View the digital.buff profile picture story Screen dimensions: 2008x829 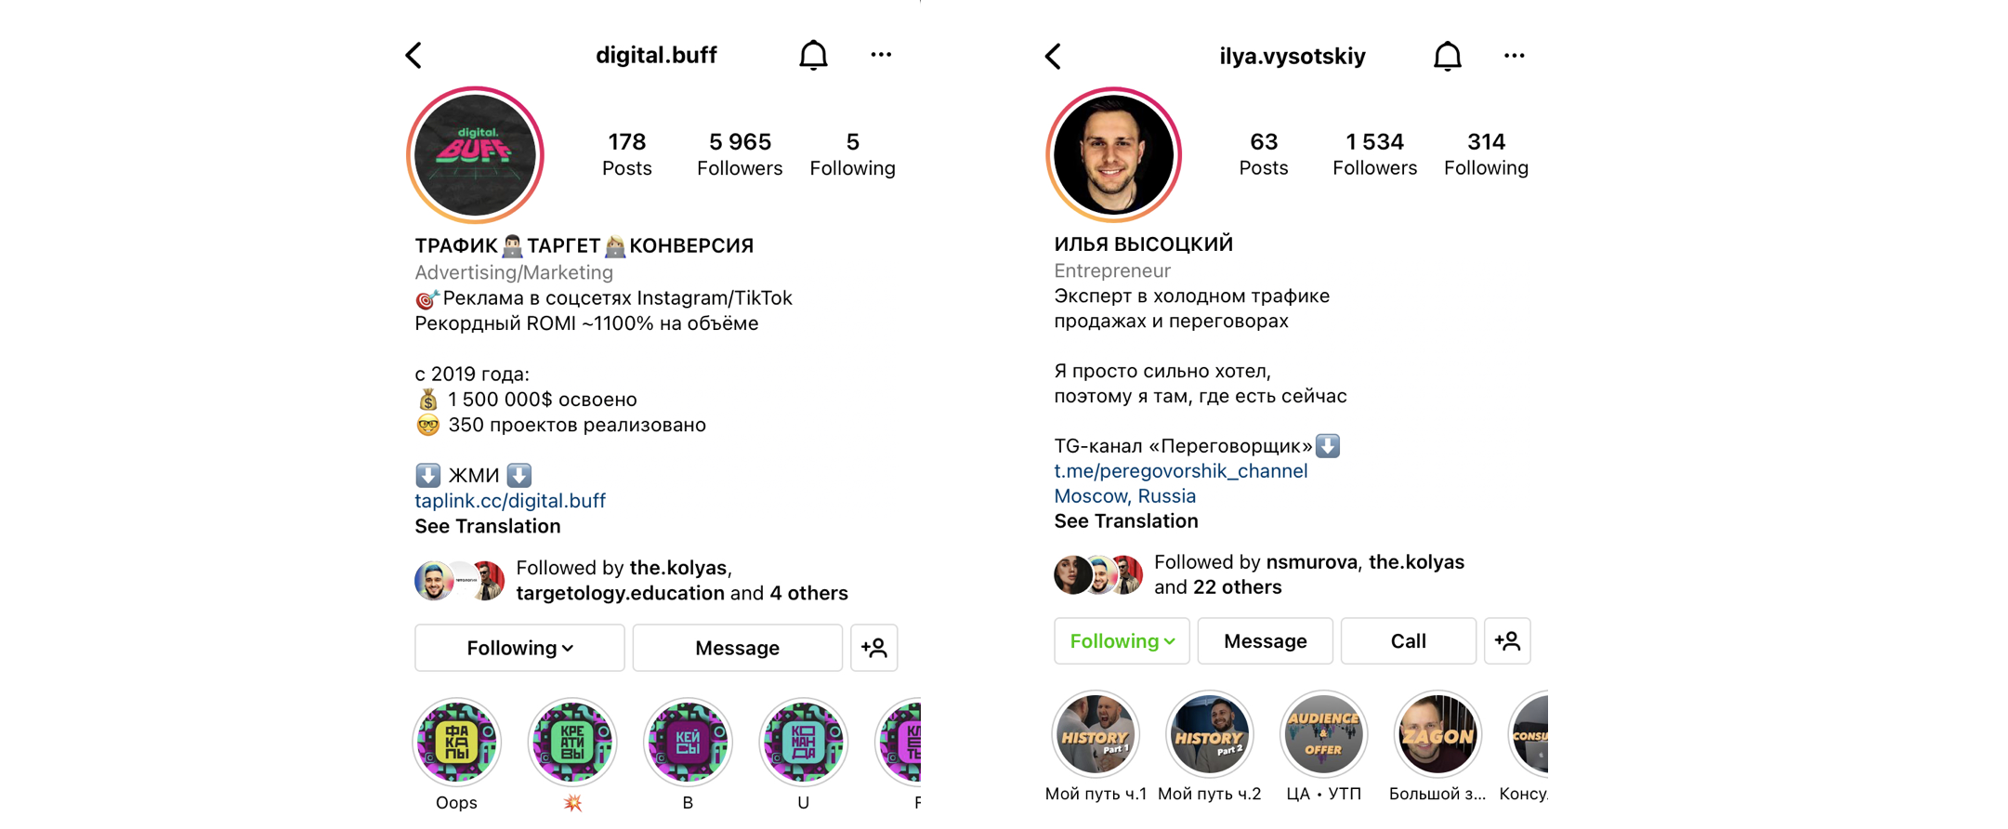coord(475,155)
